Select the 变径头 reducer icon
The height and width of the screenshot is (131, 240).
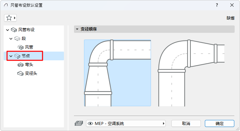[20, 74]
